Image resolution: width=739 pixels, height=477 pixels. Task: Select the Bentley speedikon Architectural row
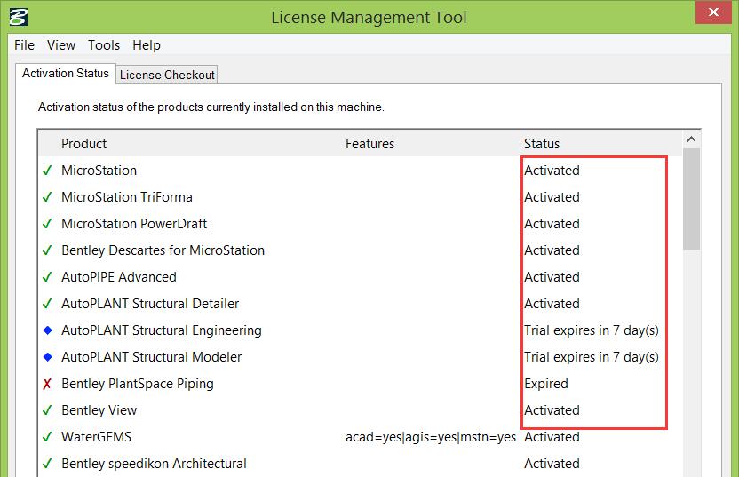tap(154, 464)
